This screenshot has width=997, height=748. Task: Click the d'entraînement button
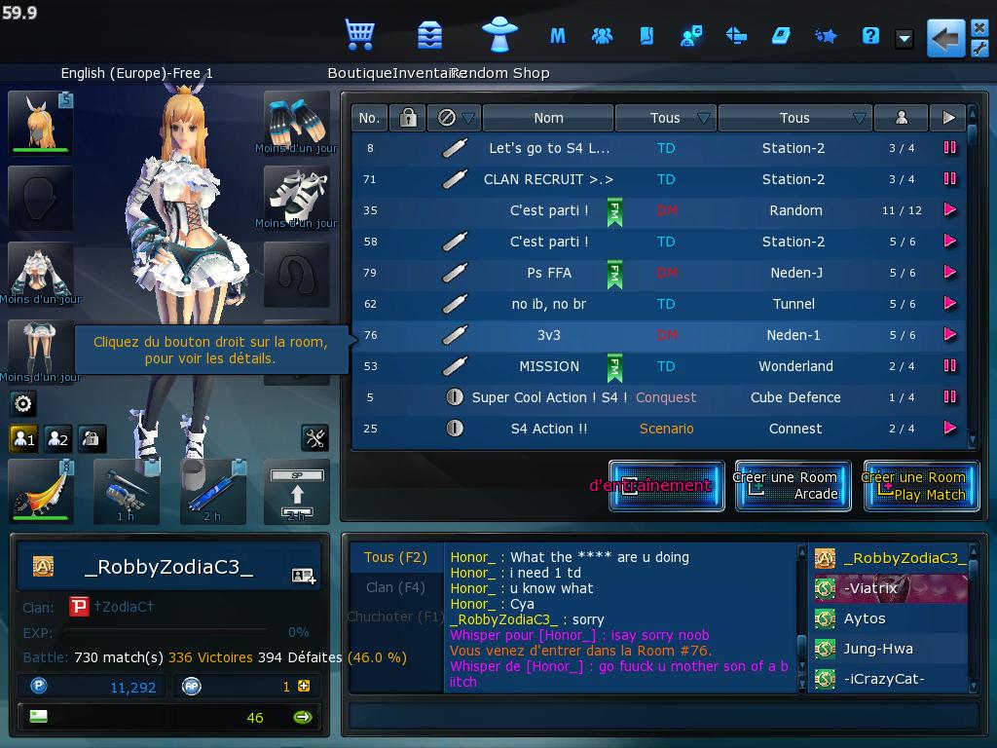click(666, 486)
